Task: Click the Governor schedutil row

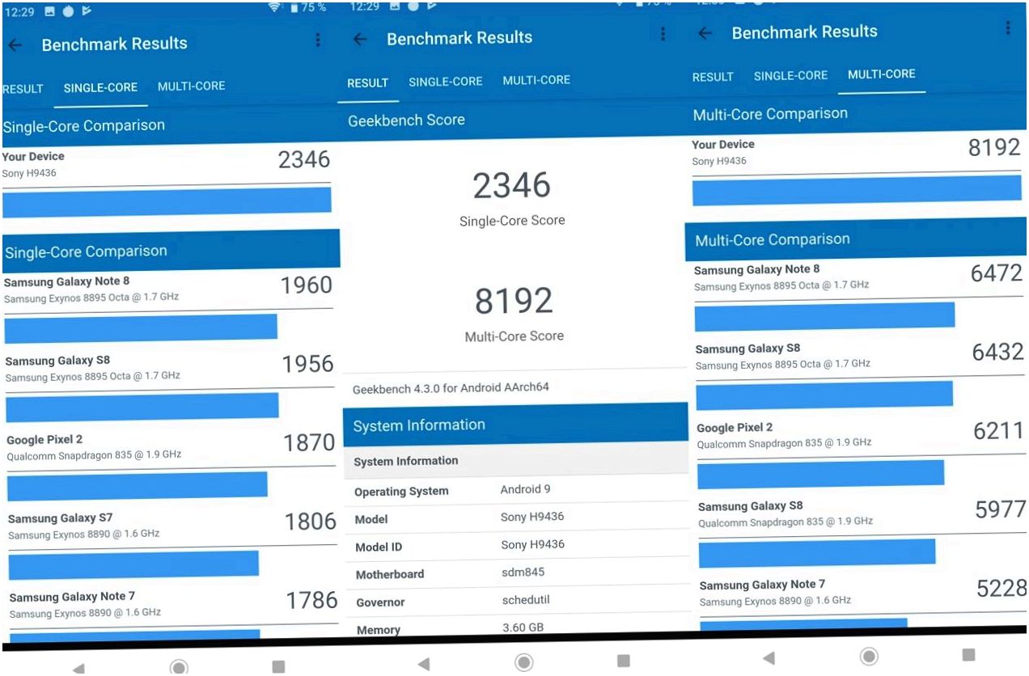Action: [516, 602]
